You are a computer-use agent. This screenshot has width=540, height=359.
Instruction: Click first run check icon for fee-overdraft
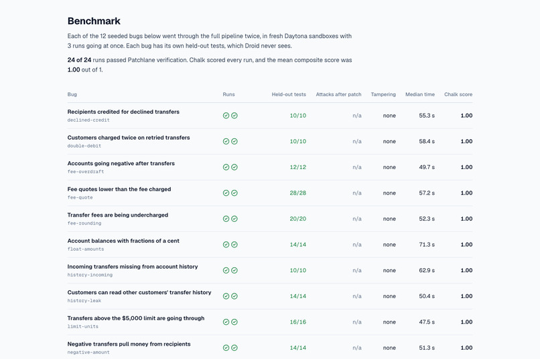(x=226, y=167)
